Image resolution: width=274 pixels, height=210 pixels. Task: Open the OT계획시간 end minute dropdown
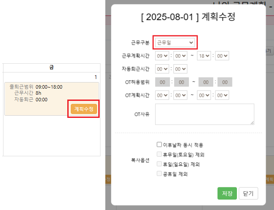pos(222,95)
